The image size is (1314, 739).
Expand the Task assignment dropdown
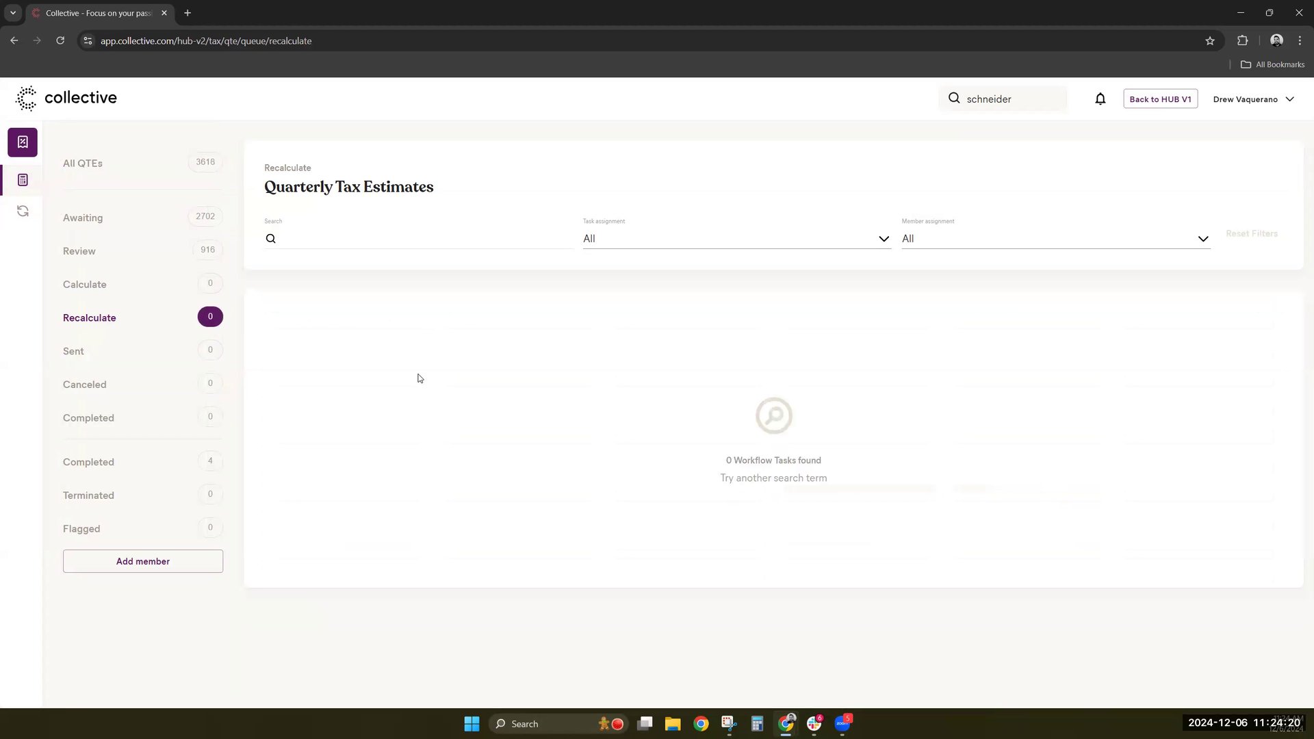[736, 239]
